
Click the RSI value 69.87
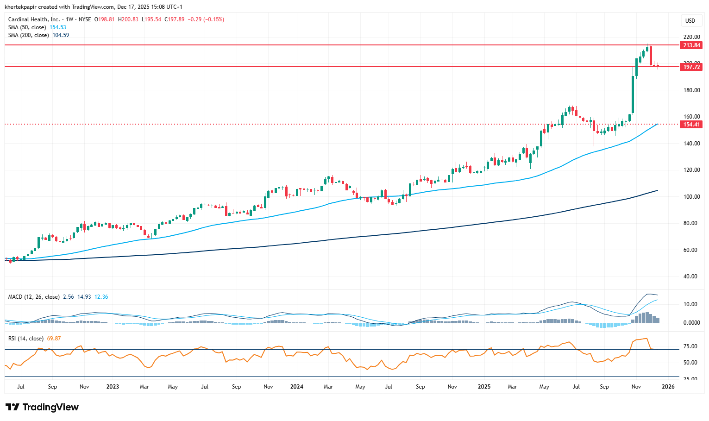point(54,339)
